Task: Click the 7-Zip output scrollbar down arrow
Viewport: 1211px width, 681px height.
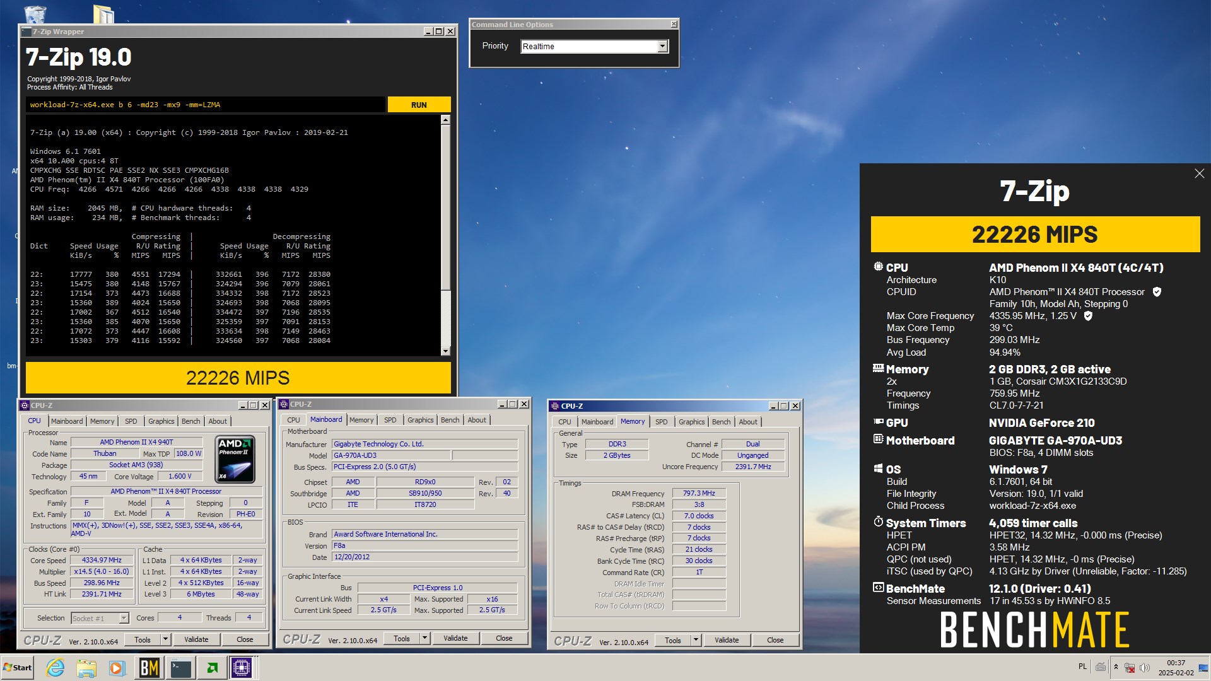Action: (445, 351)
